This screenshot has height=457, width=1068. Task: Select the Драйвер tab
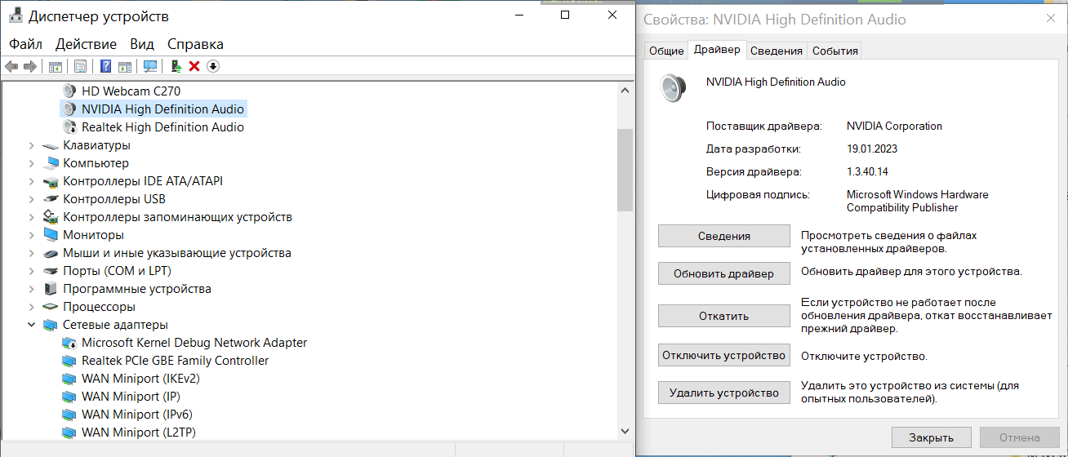coord(717,50)
